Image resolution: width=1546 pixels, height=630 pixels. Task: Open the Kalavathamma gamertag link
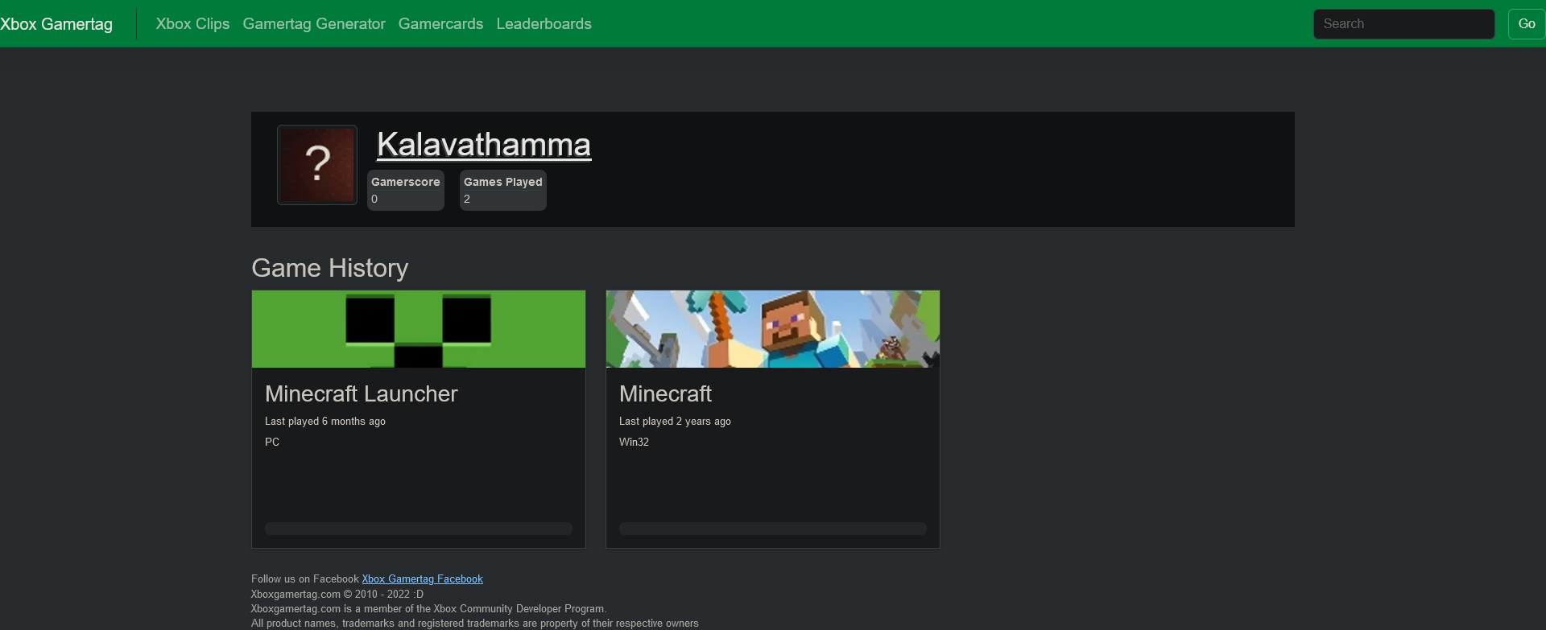484,145
